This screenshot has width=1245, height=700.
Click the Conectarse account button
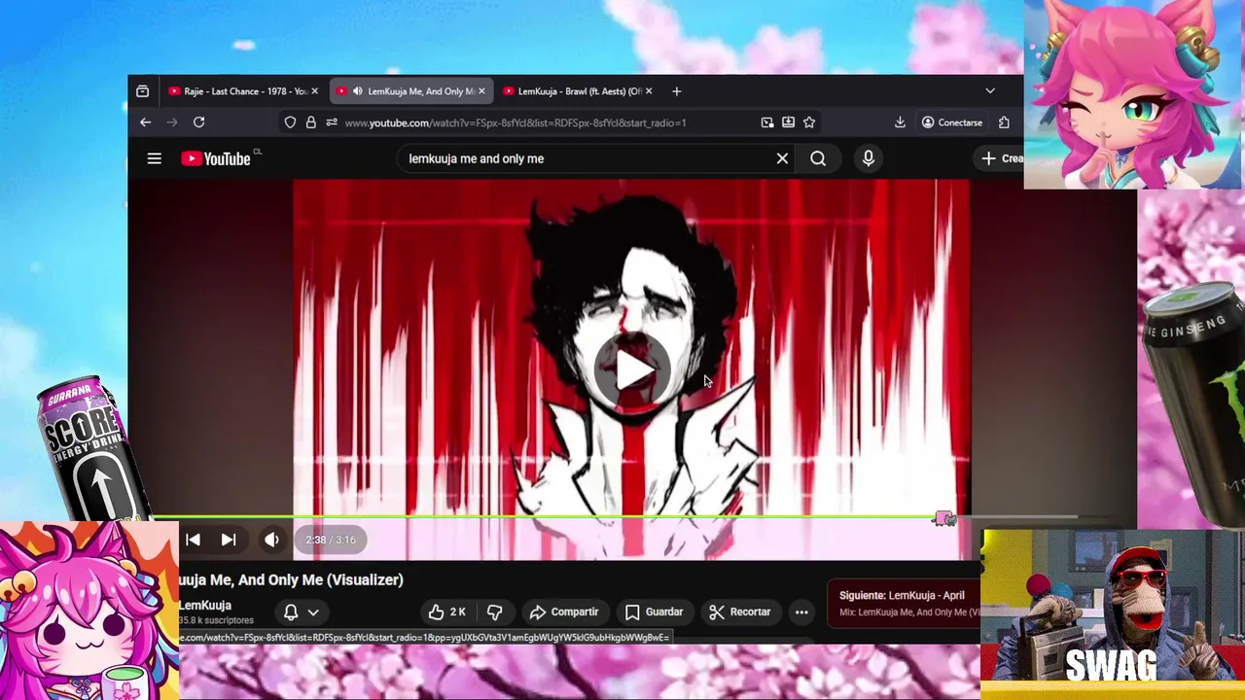[x=952, y=122]
